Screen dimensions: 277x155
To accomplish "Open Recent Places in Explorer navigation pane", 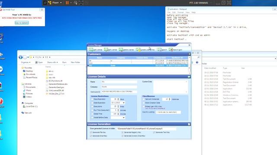I will [30, 77].
